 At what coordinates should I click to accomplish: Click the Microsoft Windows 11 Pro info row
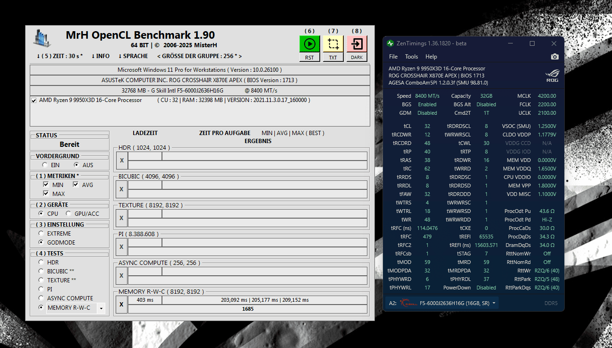click(x=200, y=70)
